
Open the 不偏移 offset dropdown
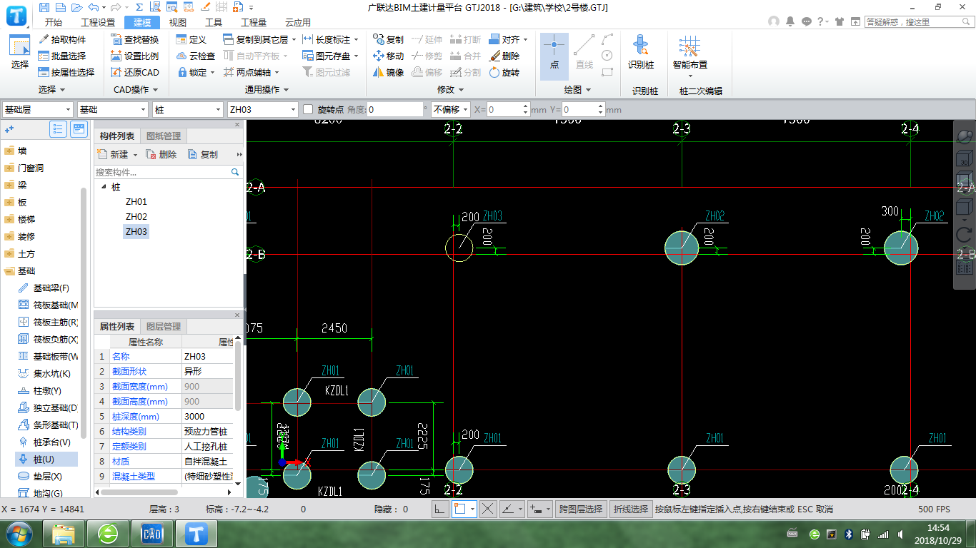(450, 109)
